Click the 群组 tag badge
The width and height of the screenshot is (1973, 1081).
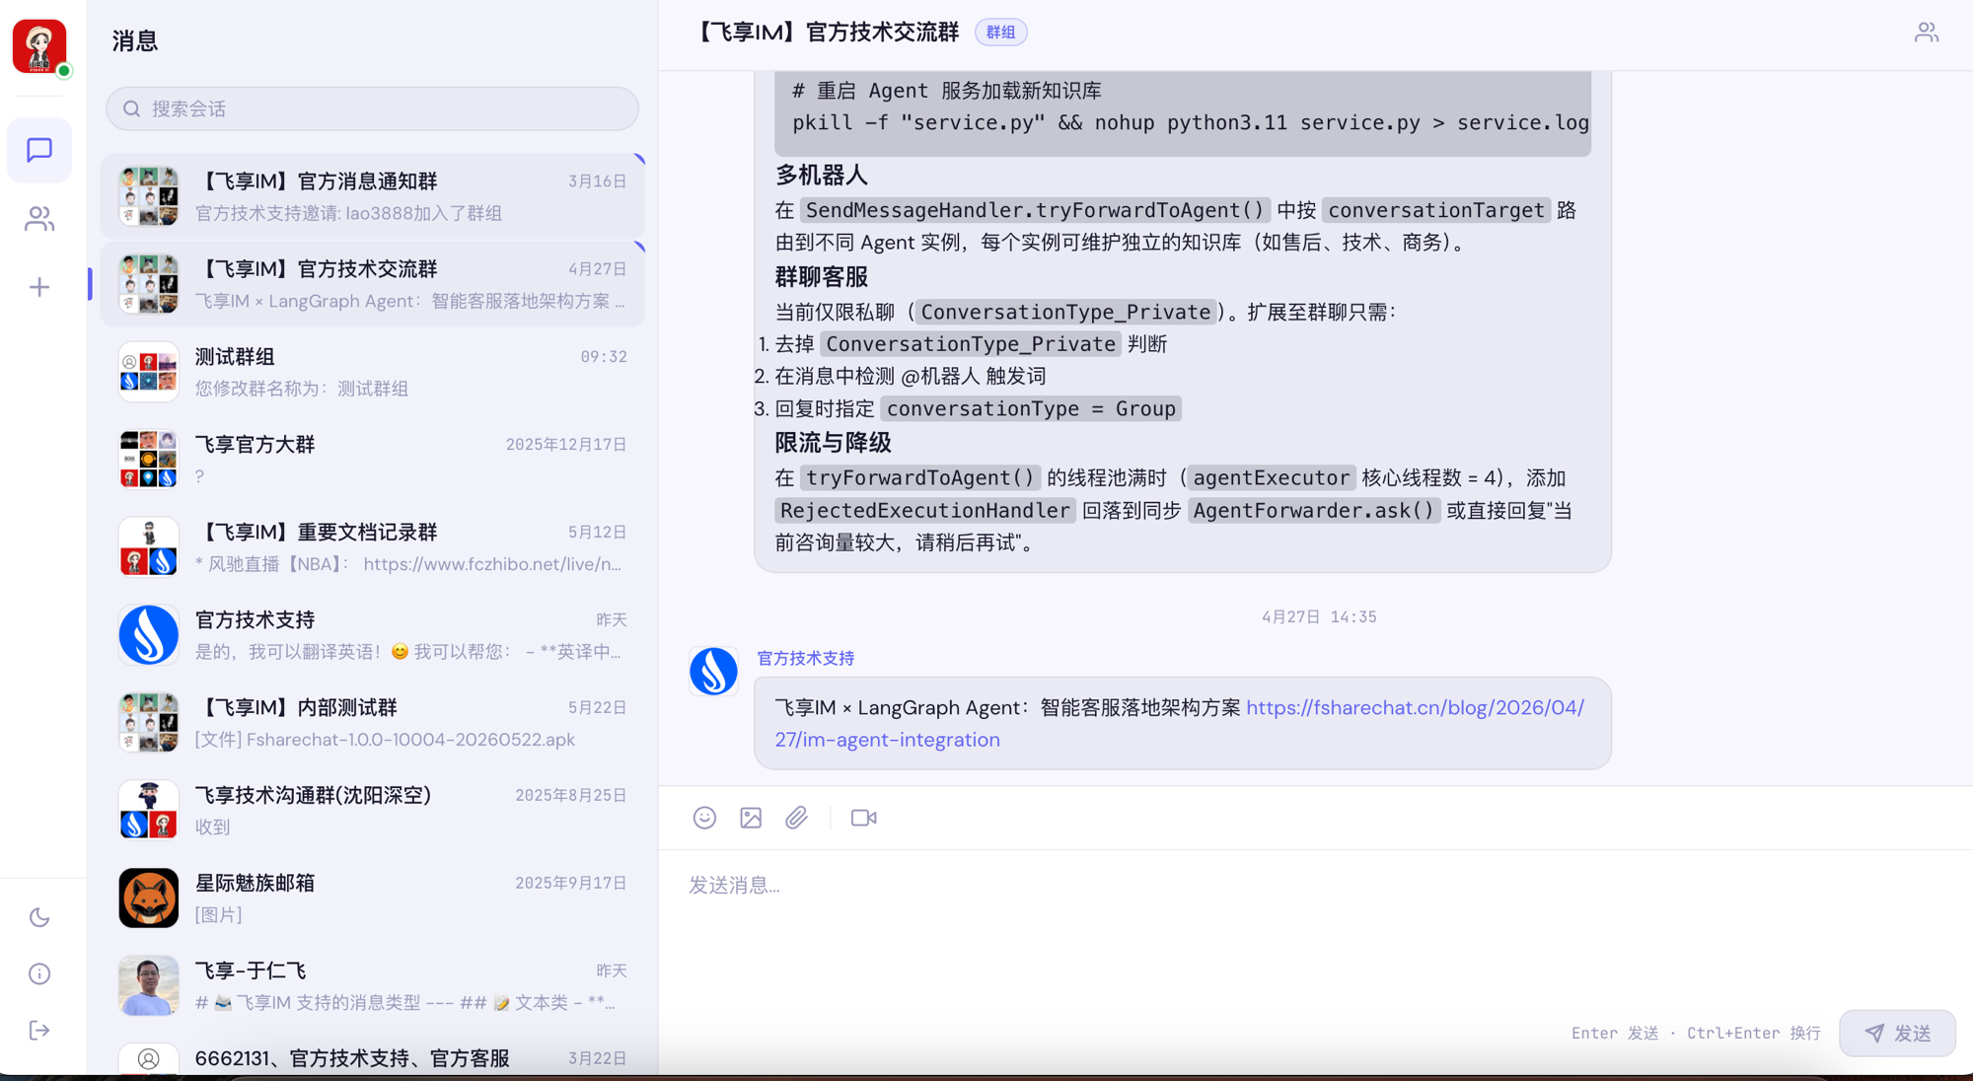(1000, 33)
